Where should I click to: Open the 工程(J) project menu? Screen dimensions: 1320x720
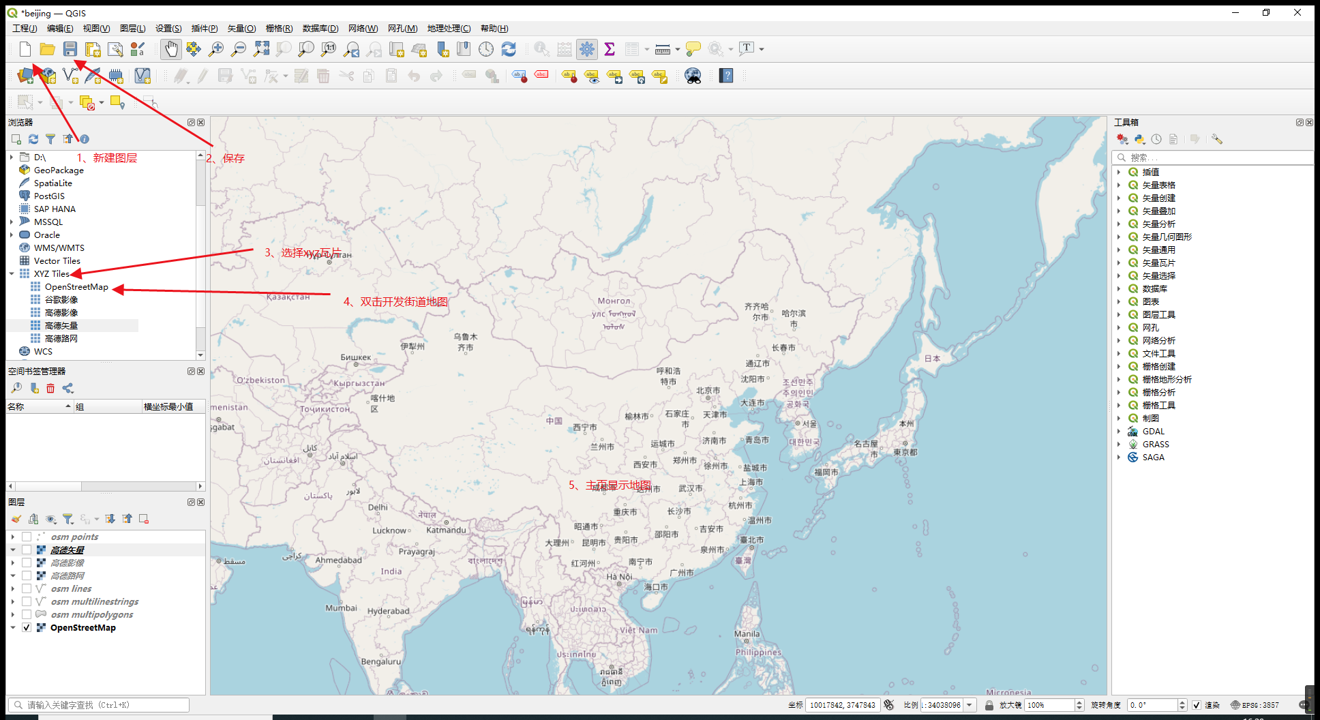click(25, 28)
